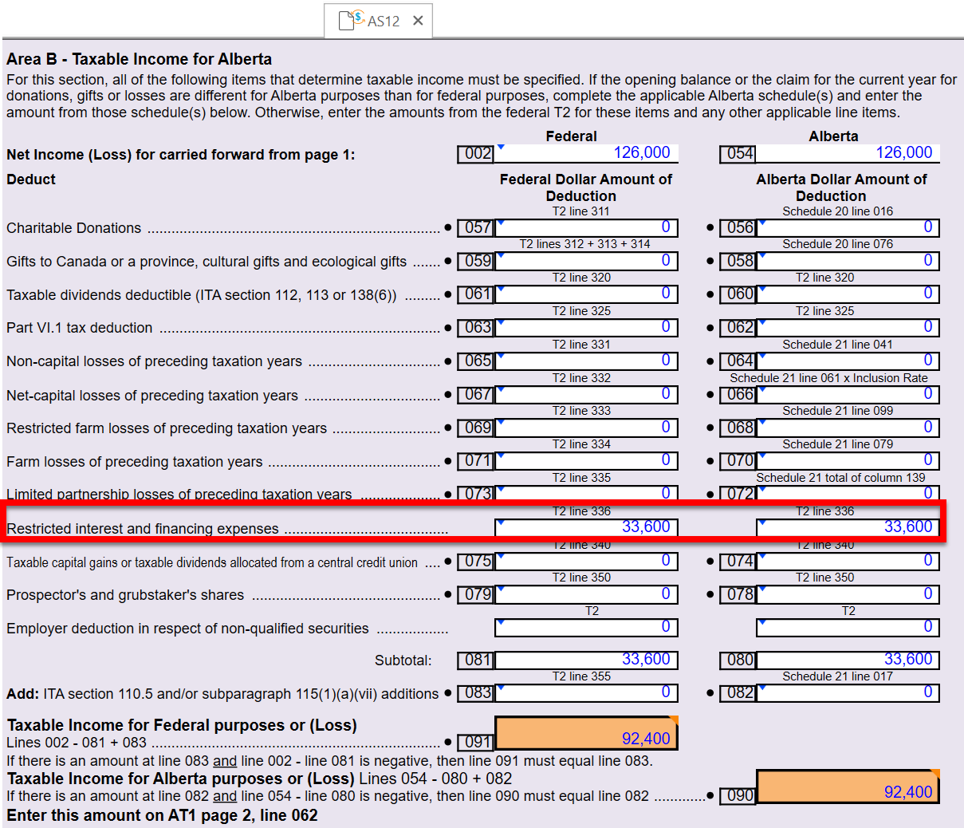Click the Alberta restricted farm losses field, line 068

tap(848, 428)
